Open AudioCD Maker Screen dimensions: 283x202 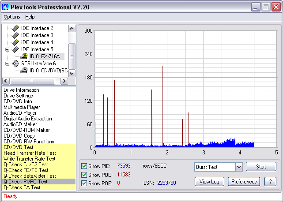click(20, 124)
